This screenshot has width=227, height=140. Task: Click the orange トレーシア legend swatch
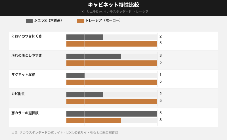(x=80, y=21)
